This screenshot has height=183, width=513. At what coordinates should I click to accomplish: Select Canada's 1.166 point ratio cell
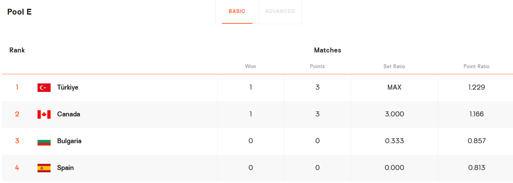477,114
